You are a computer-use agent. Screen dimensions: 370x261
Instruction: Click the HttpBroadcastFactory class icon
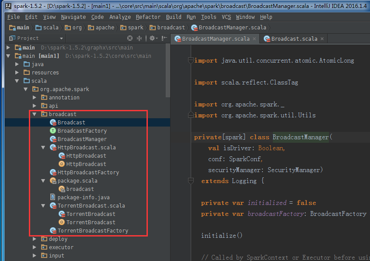(x=53, y=173)
